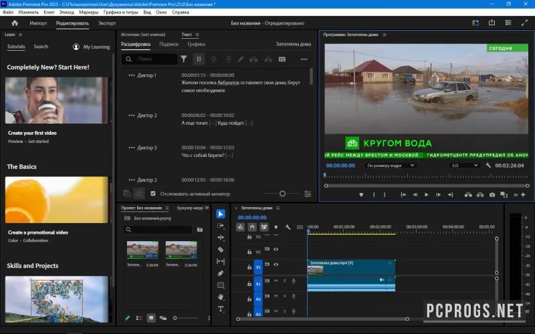The height and width of the screenshot is (334, 535).
Task: Mute audio track A1 with M button
Action: click(276, 281)
